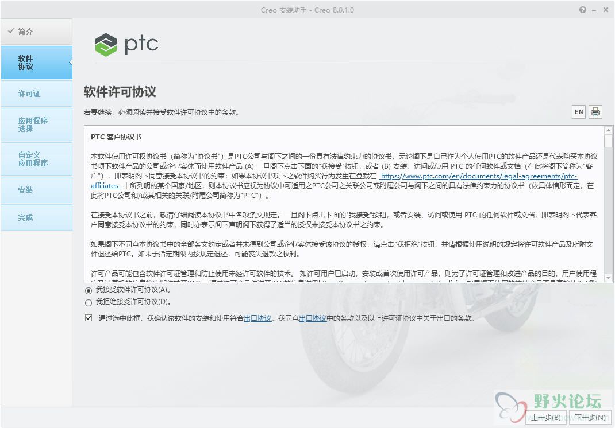Close the Creo installer window
615x428 pixels.
point(606,10)
